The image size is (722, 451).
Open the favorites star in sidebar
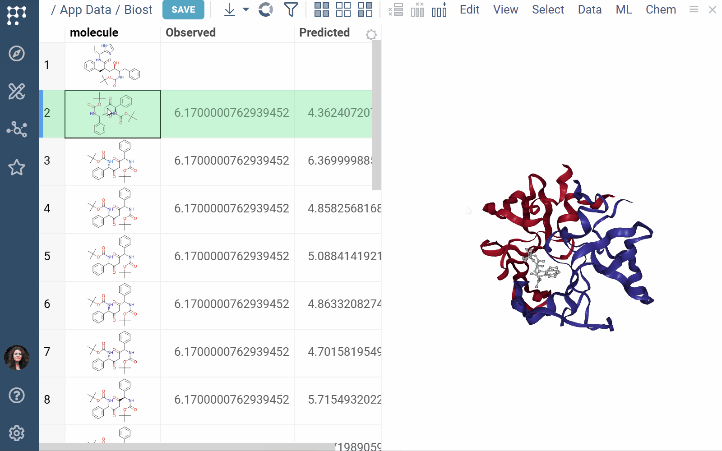click(x=17, y=167)
